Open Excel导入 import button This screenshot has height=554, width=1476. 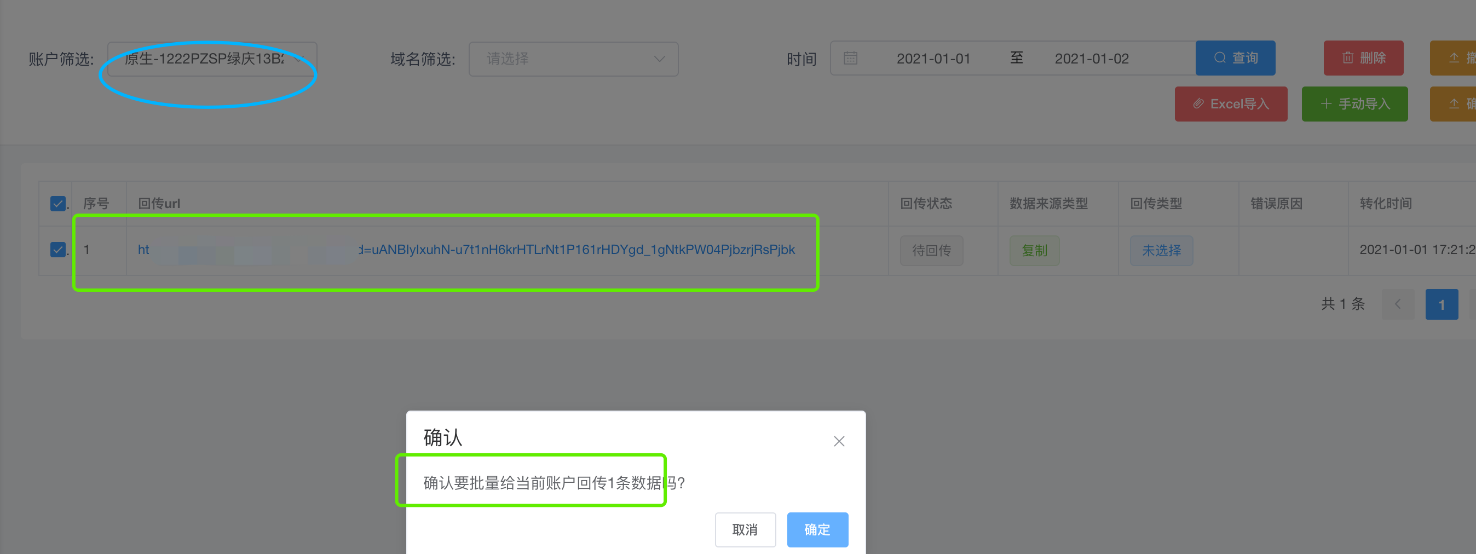[x=1231, y=103]
